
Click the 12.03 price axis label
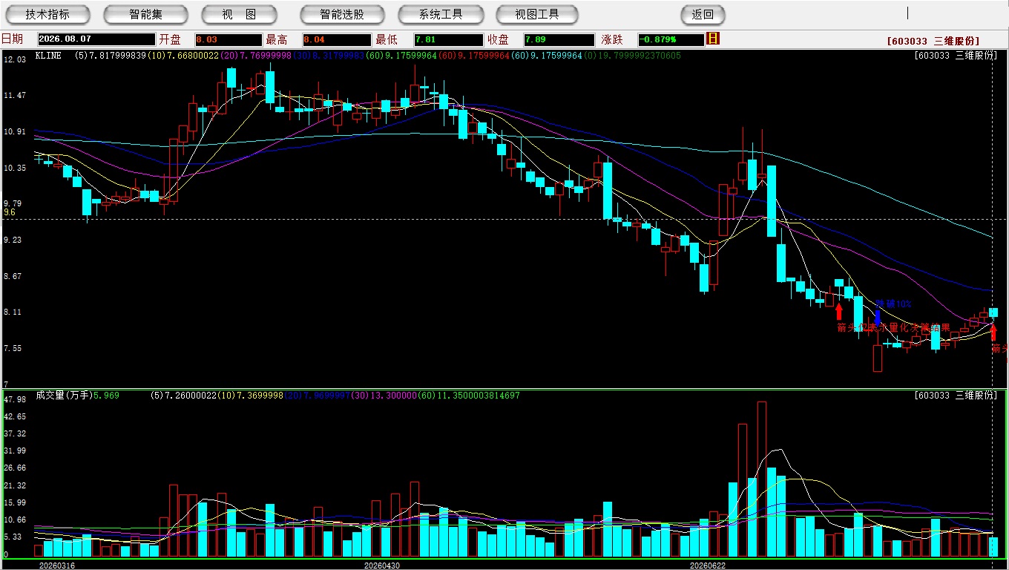tap(15, 59)
